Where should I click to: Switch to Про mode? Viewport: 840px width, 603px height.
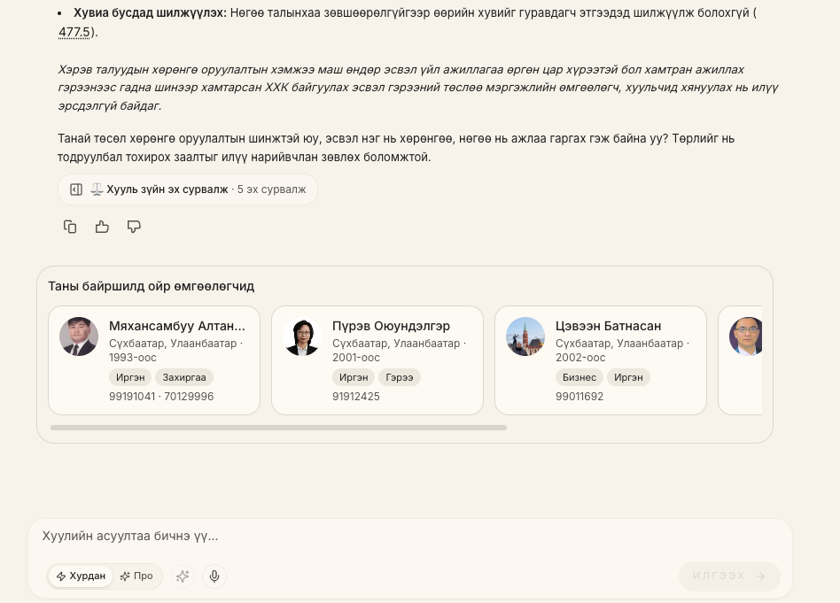coord(136,576)
